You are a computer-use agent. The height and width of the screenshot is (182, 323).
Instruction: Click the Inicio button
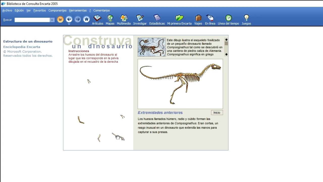click(217, 113)
